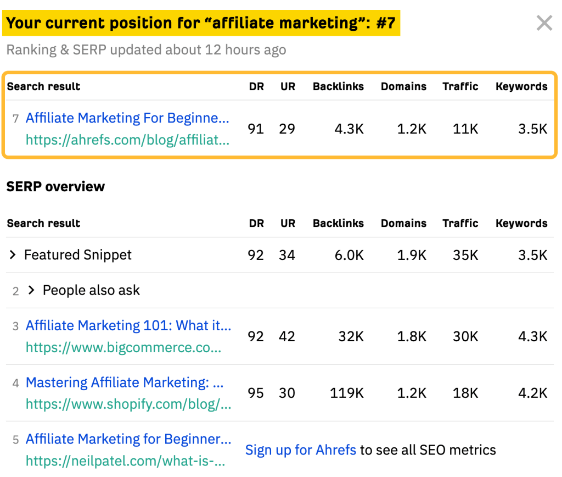Expand the Featured Snippet row
Screen dimensions: 562x477
point(13,255)
